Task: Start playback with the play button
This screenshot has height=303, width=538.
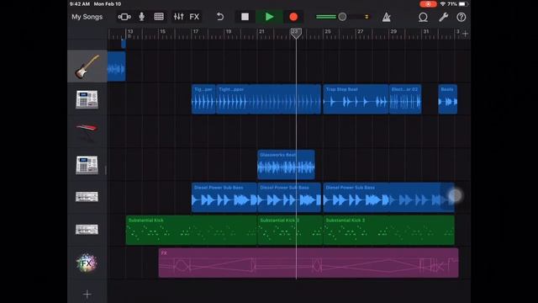Action: (x=269, y=17)
